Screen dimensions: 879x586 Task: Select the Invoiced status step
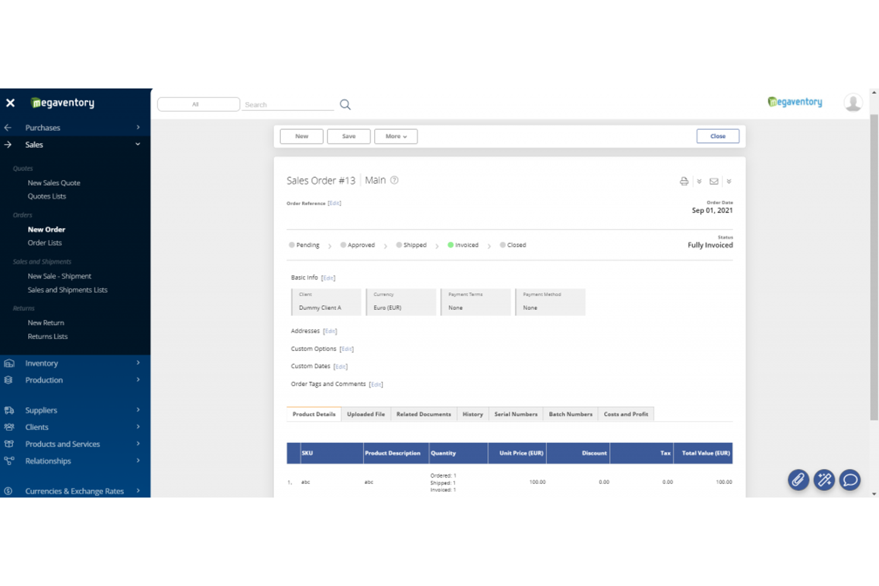463,245
